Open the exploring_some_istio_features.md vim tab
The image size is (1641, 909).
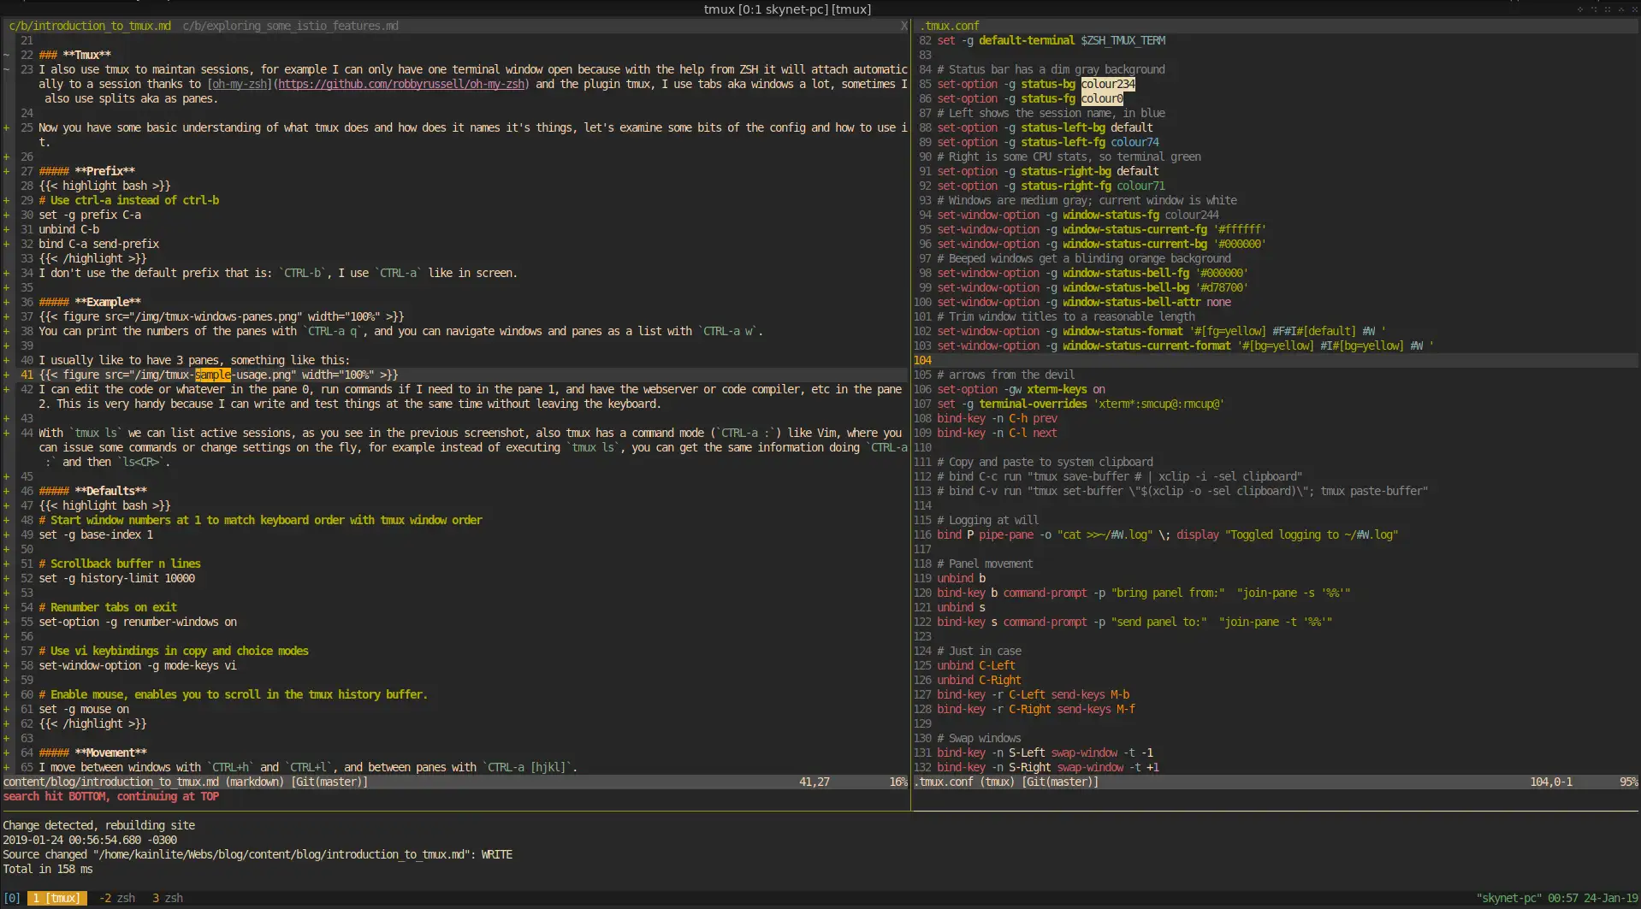point(290,26)
